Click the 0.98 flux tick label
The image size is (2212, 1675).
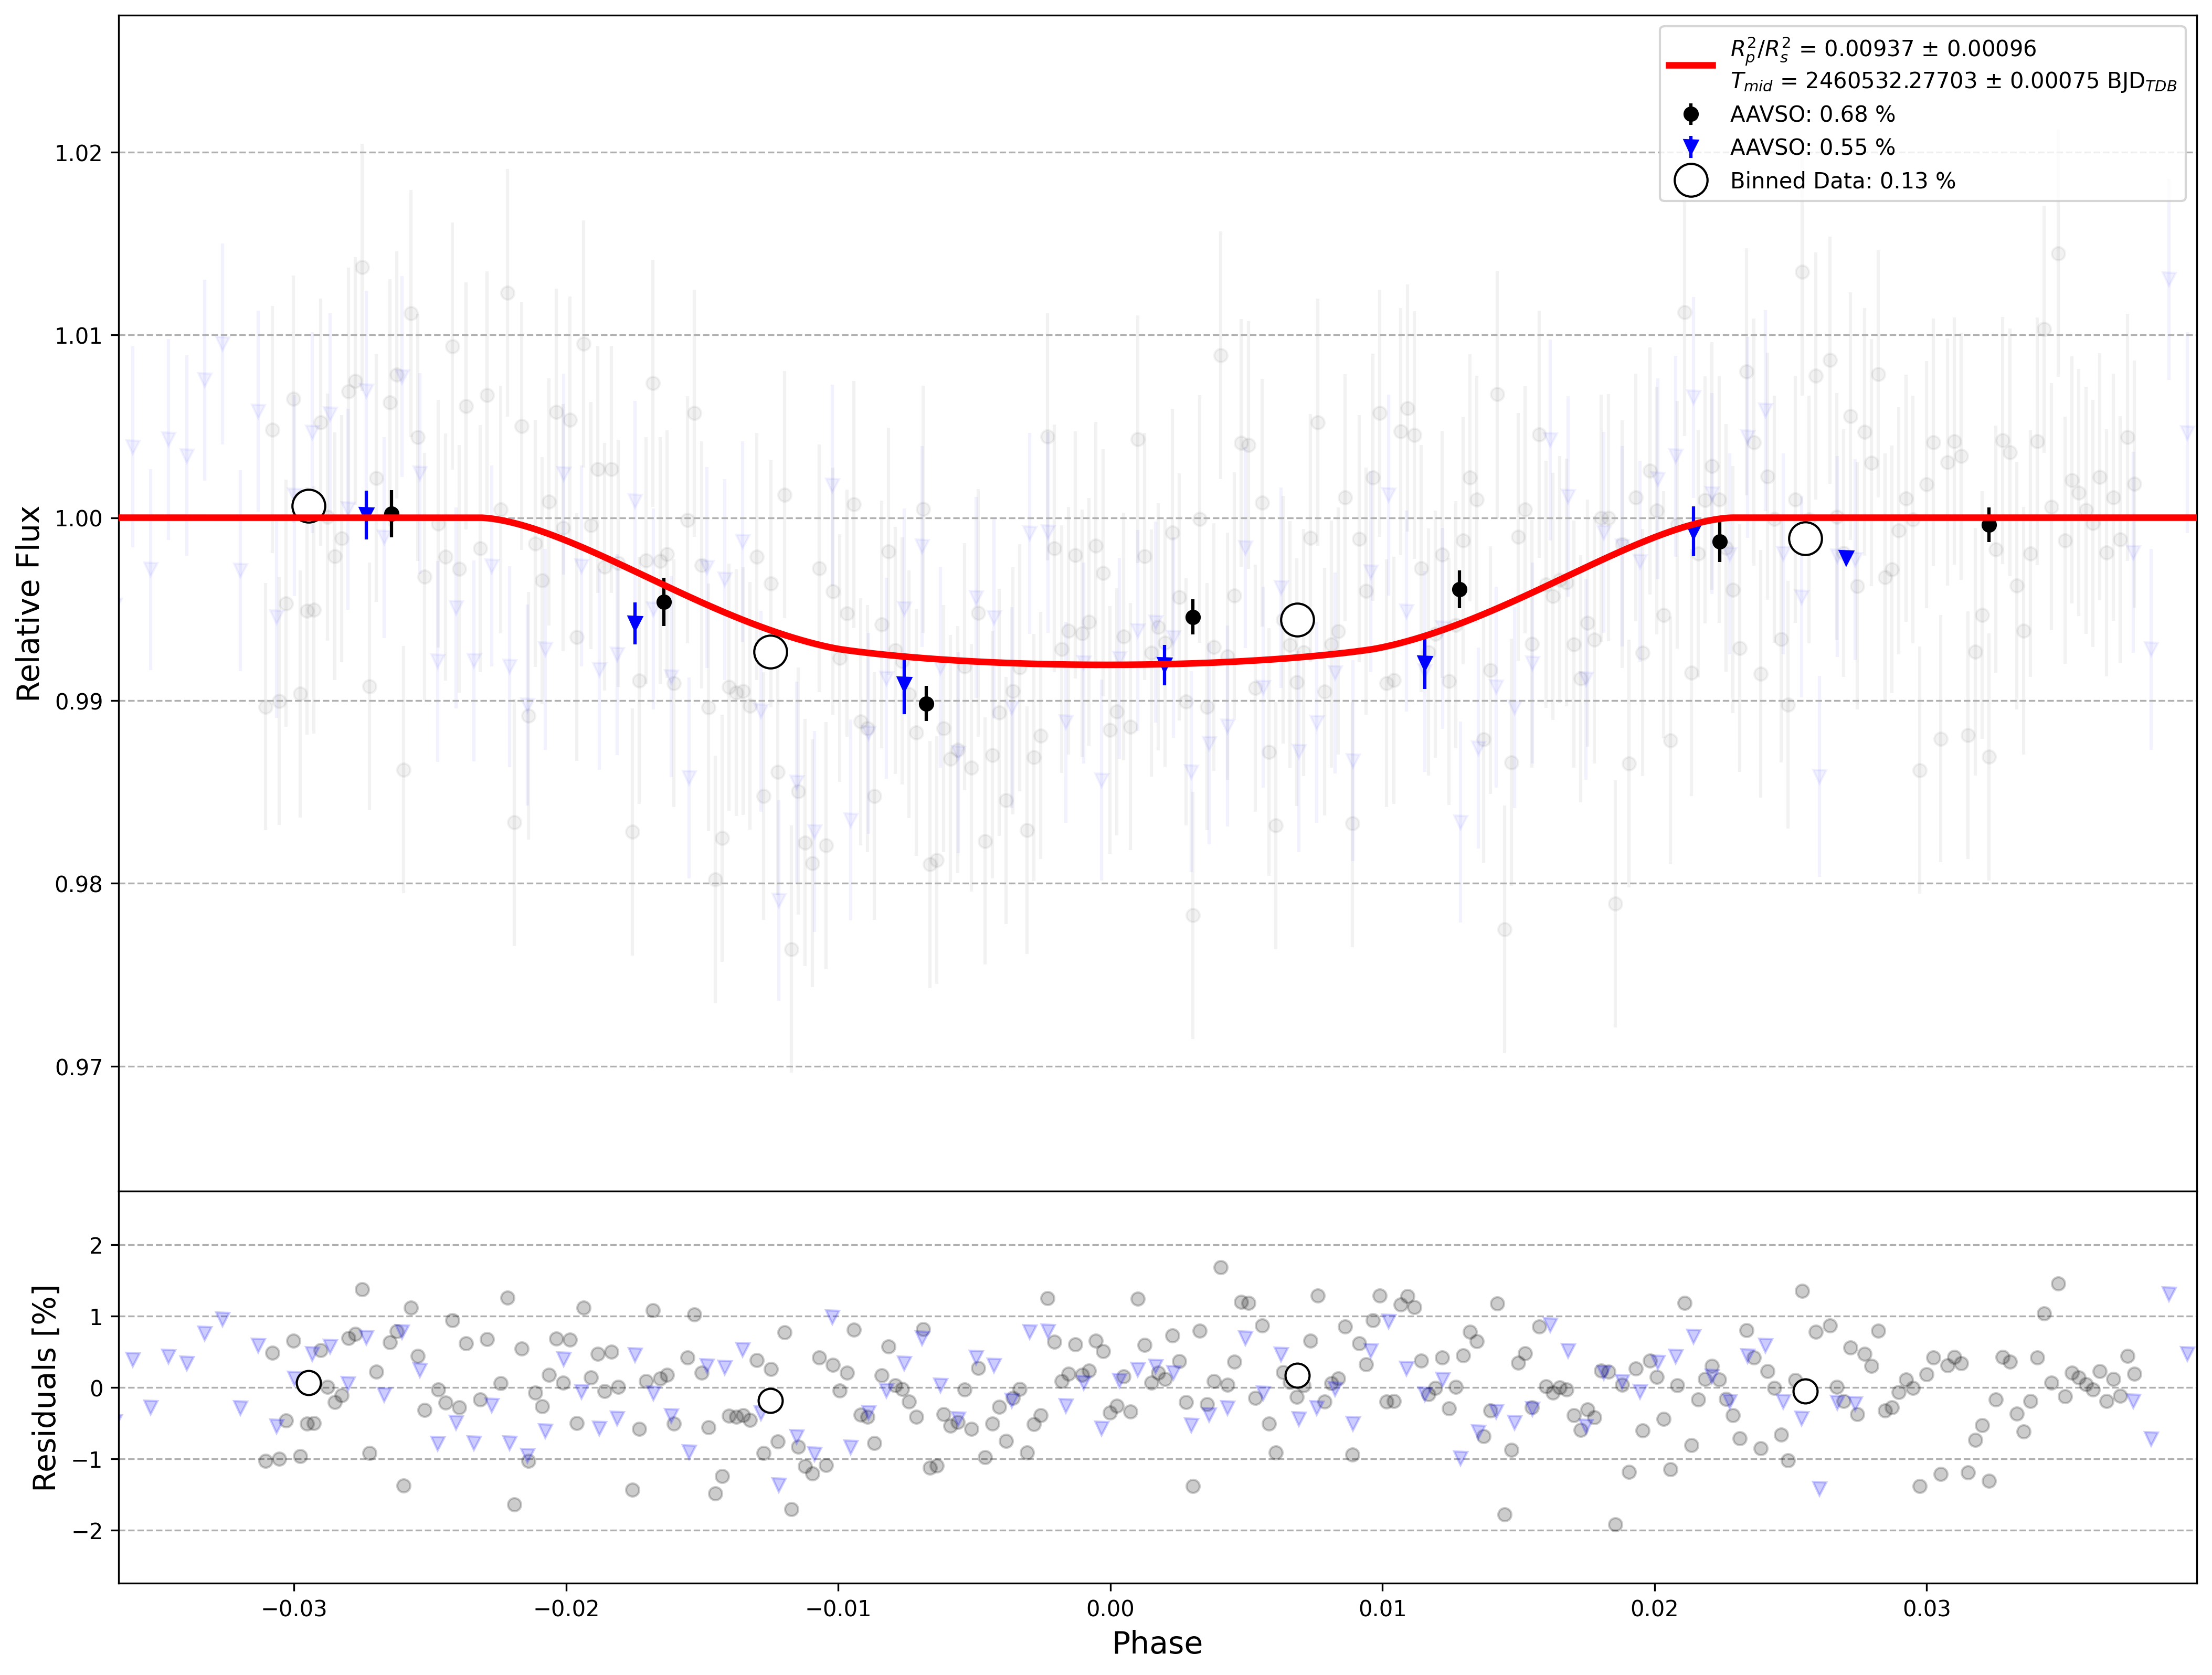pos(78,884)
